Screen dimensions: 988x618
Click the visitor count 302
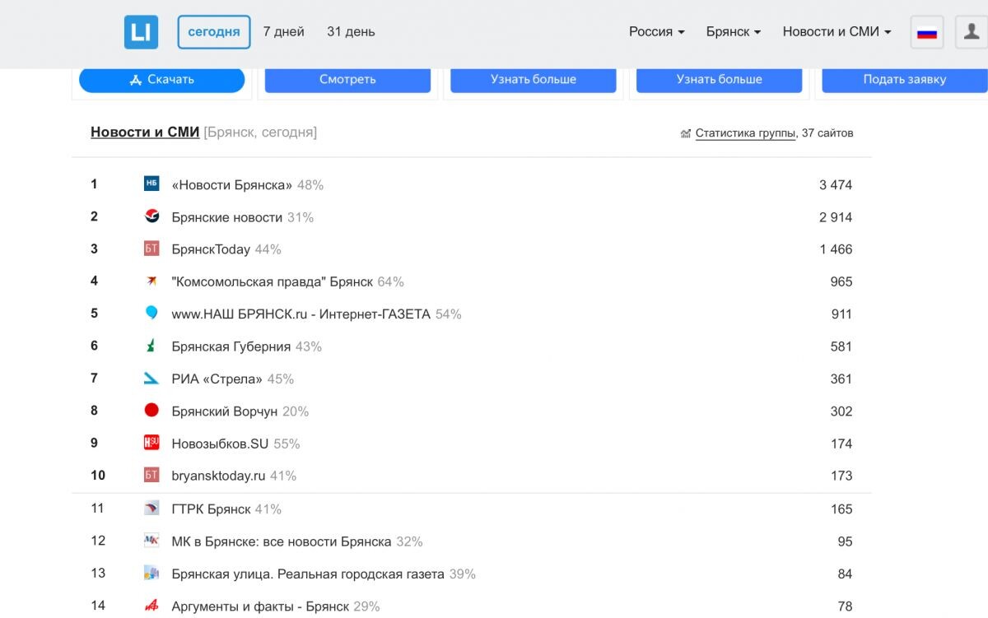[841, 411]
